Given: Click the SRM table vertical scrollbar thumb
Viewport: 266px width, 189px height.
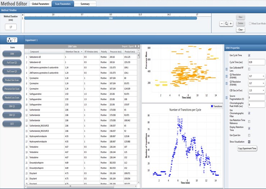Looking at the screenshot, I should coord(139,55).
